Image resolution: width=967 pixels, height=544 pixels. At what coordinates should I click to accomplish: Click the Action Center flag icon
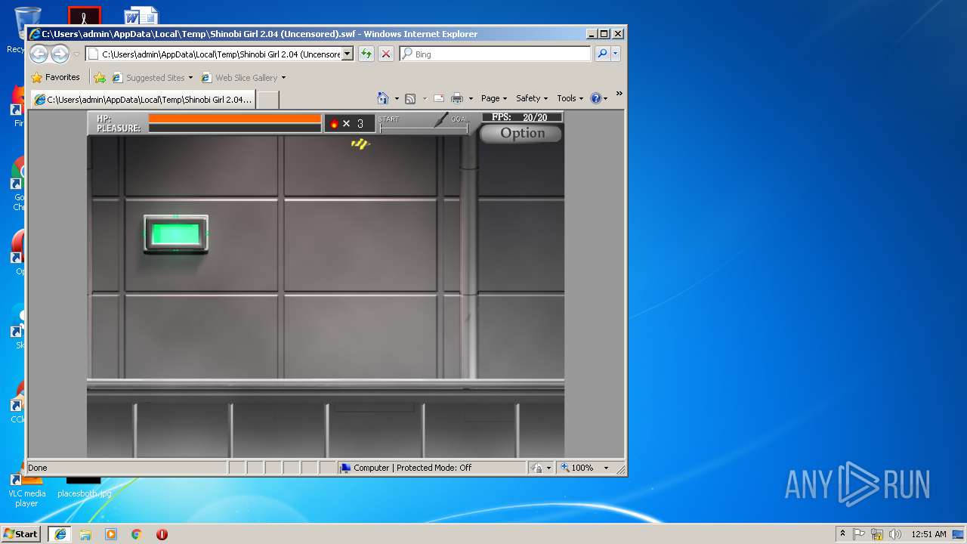[x=859, y=533]
